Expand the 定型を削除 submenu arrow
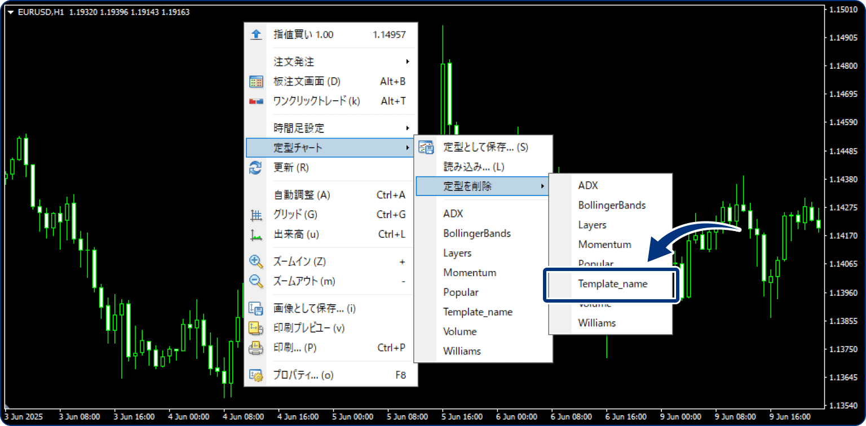The height and width of the screenshot is (426, 866). [x=543, y=186]
